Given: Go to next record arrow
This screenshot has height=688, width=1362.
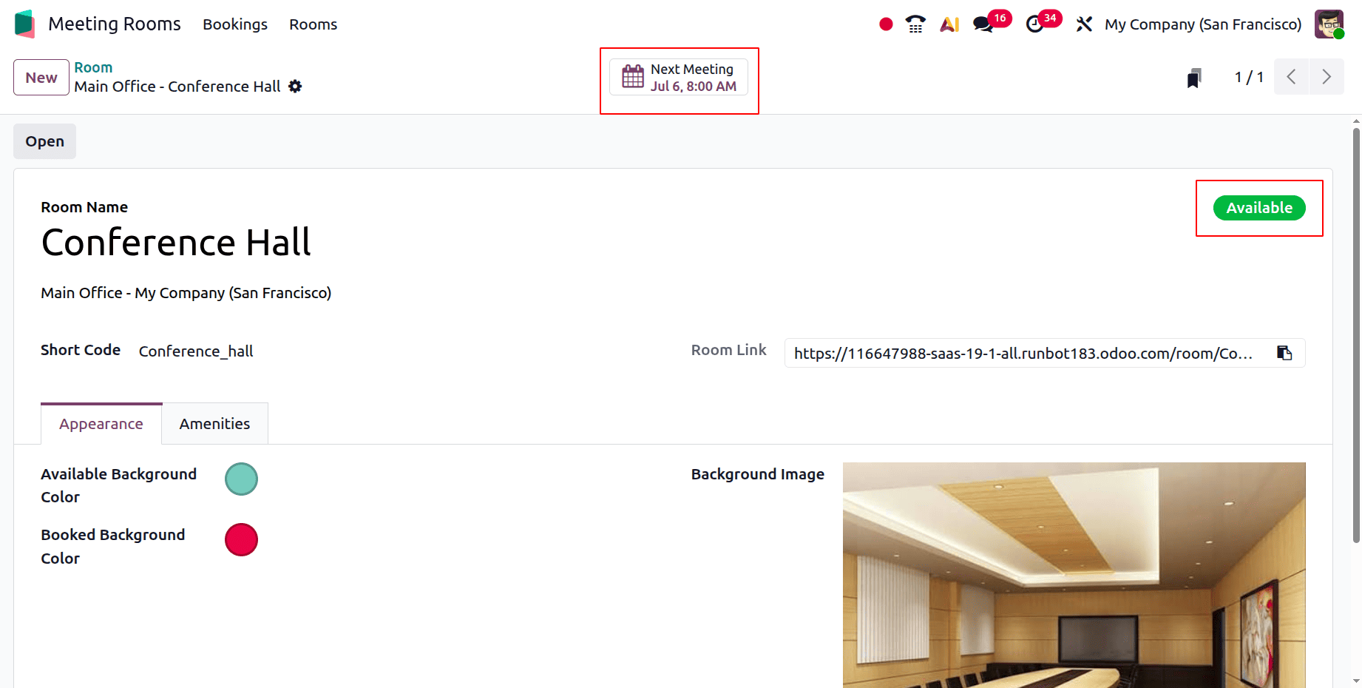Looking at the screenshot, I should (x=1327, y=77).
